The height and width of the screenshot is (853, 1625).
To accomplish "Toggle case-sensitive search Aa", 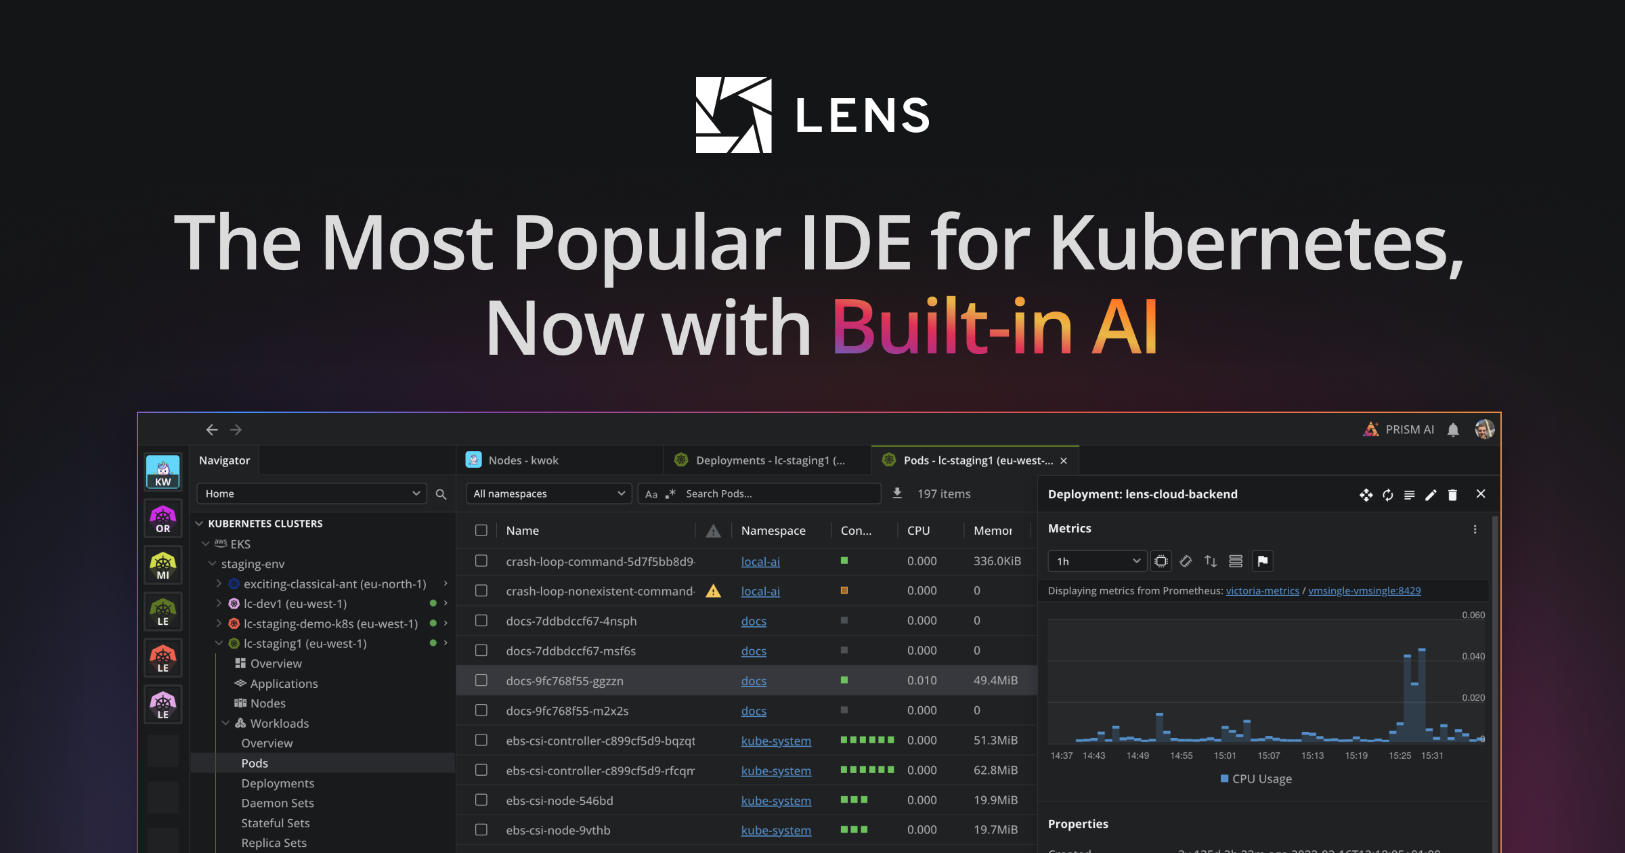I will pyautogui.click(x=651, y=494).
